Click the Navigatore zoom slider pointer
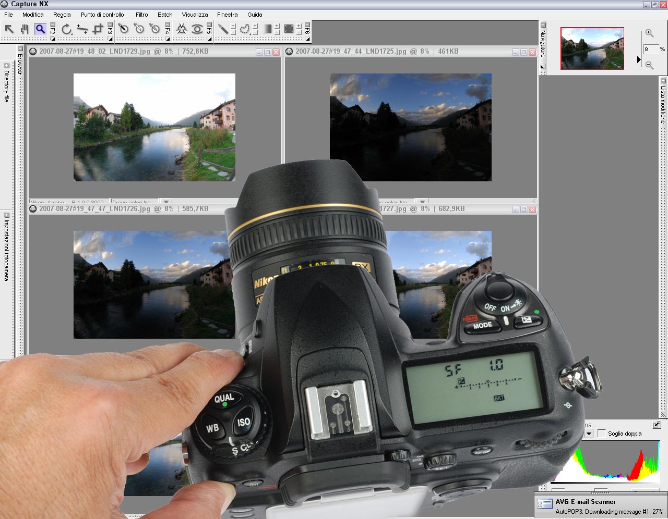The width and height of the screenshot is (668, 519). pos(639,59)
